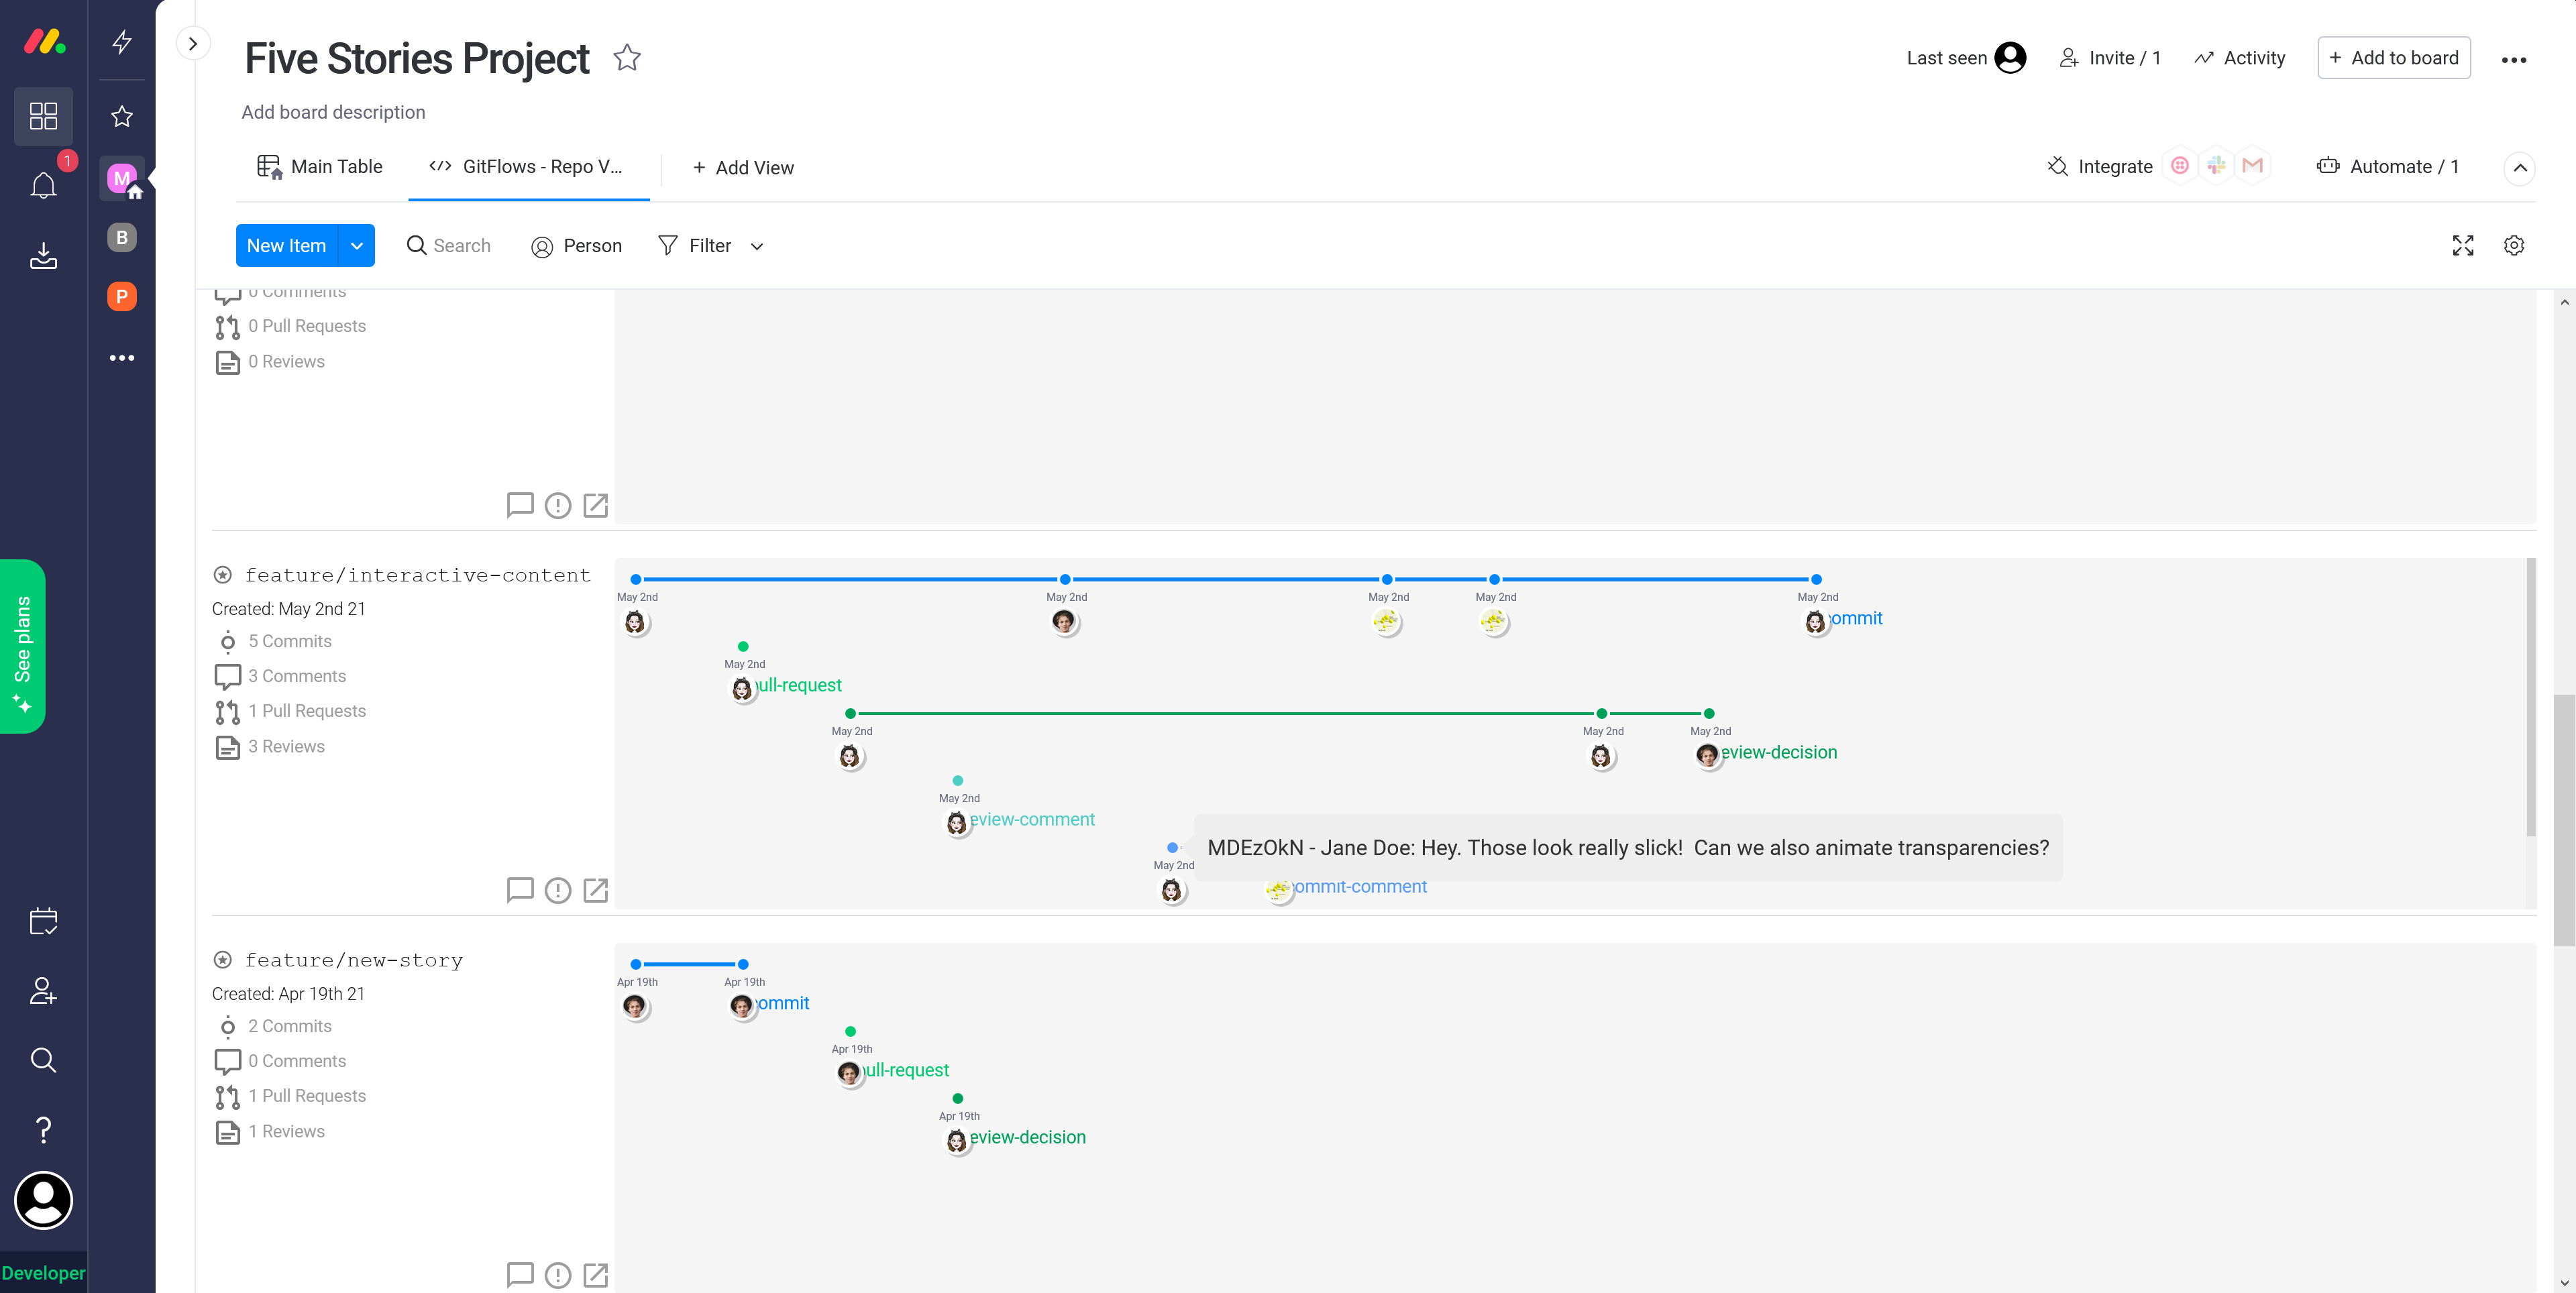Star the Five Stories Project board
Viewport: 2576px width, 1293px height.
point(627,58)
